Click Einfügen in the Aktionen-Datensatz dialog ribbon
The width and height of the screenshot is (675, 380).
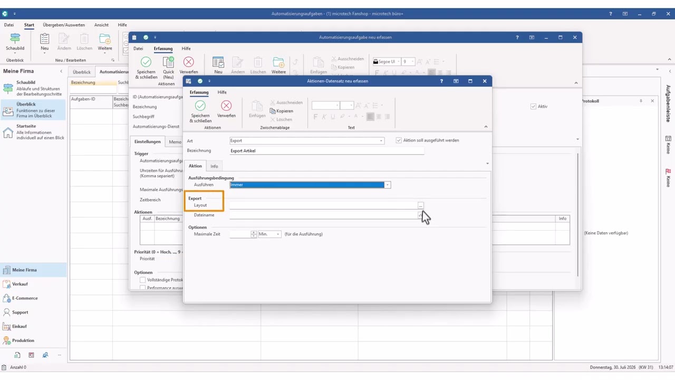click(257, 109)
